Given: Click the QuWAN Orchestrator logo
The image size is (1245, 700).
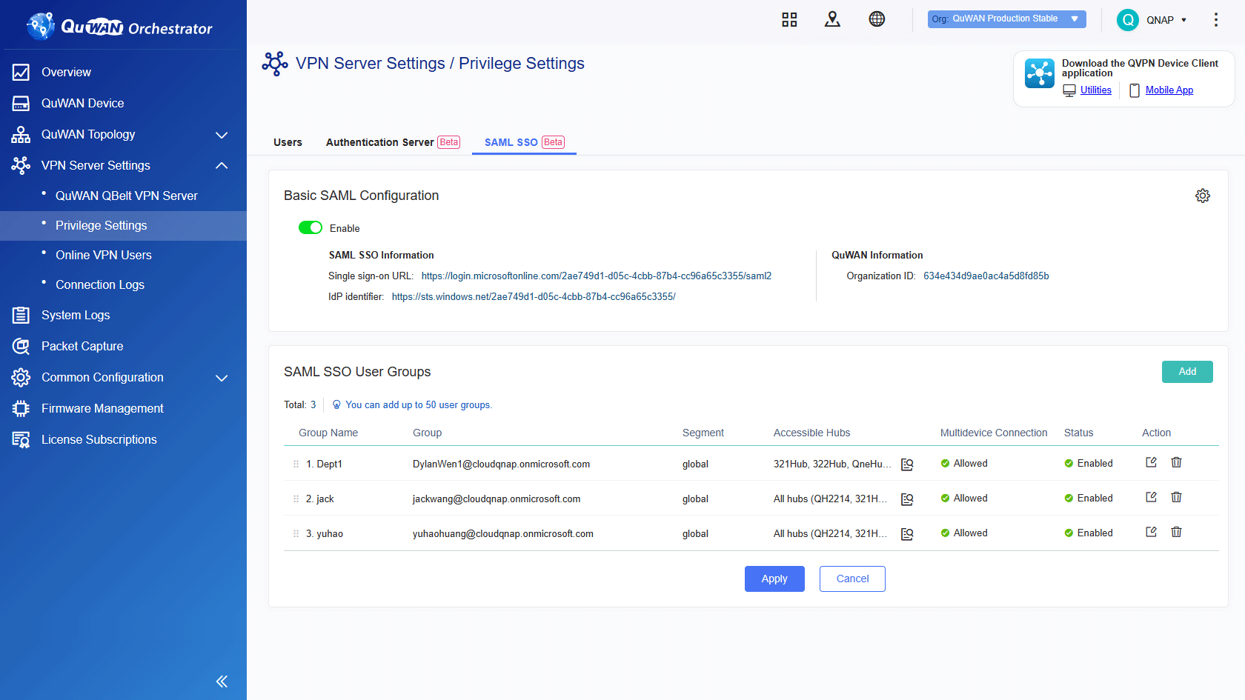Looking at the screenshot, I should tap(119, 27).
